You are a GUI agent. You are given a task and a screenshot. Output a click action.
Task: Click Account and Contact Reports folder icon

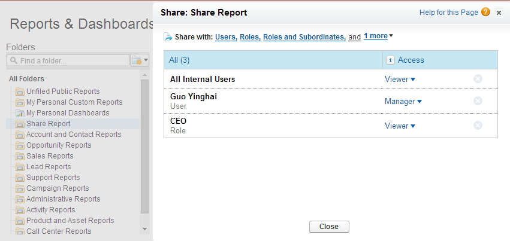20,135
